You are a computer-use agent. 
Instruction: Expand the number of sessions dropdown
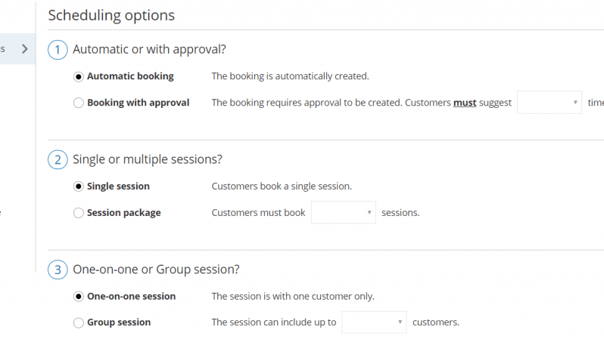click(x=344, y=213)
